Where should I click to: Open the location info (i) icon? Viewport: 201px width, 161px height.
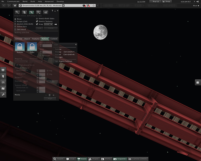[21, 5]
